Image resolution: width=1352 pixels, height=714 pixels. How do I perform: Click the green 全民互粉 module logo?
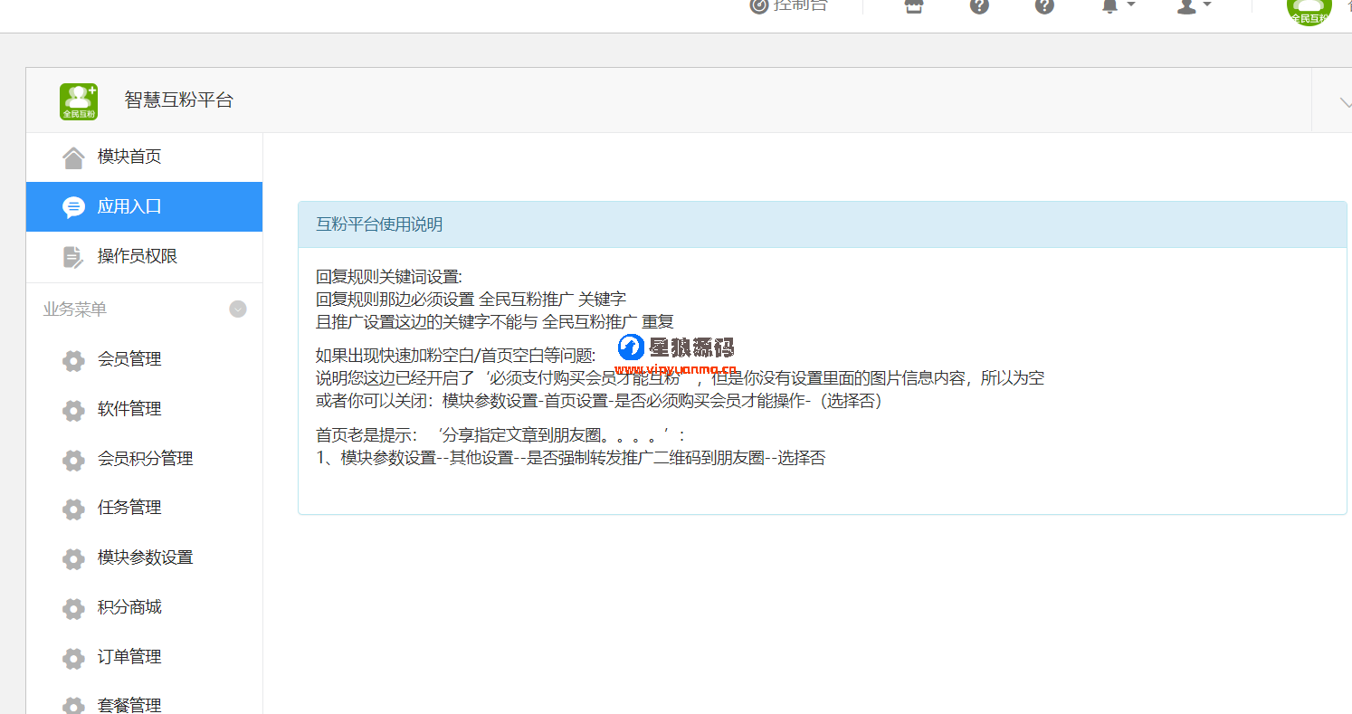[x=79, y=101]
